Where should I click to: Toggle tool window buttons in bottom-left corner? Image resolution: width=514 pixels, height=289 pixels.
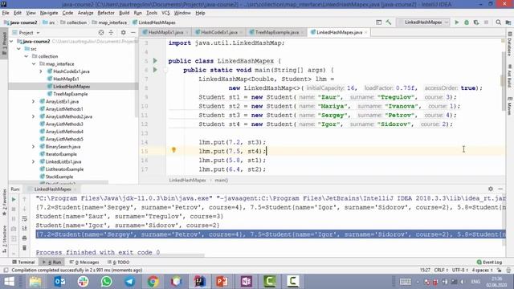pyautogui.click(x=6, y=270)
